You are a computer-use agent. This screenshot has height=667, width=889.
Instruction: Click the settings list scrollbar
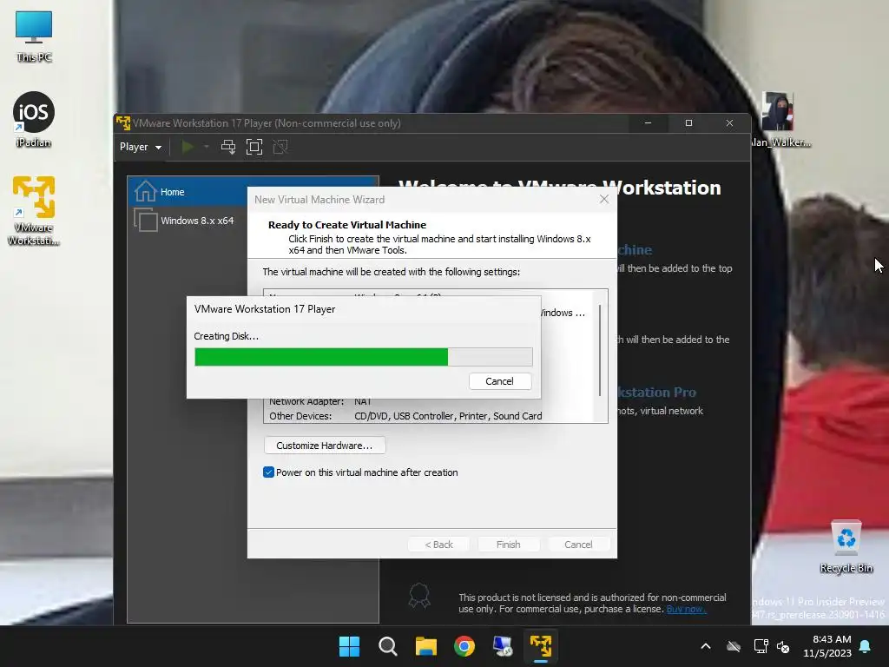(600, 350)
